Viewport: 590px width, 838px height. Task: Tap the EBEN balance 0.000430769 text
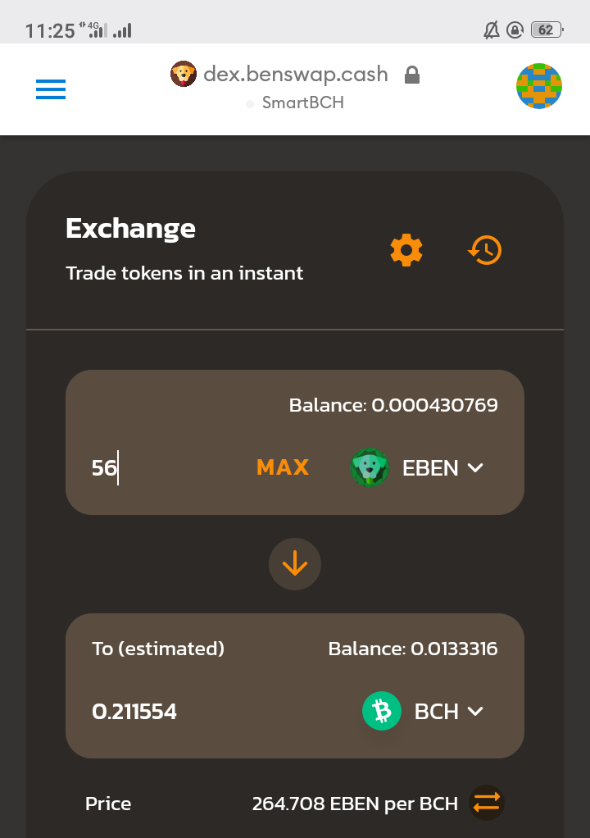point(393,405)
